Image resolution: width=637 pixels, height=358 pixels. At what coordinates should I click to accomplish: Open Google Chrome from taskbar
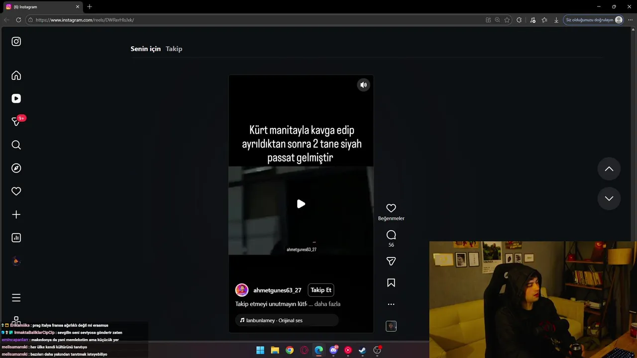tap(290, 350)
